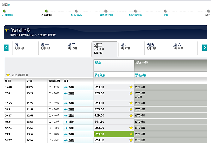Click the star on the 07:55 fare
The height and width of the screenshot is (143, 211).
point(131,103)
